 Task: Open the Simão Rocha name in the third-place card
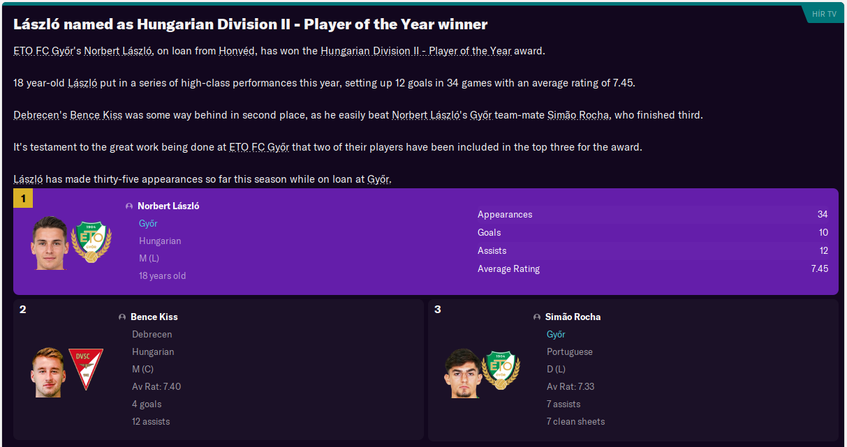click(573, 317)
